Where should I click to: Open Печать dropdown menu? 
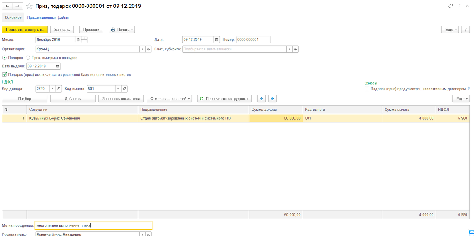point(122,30)
